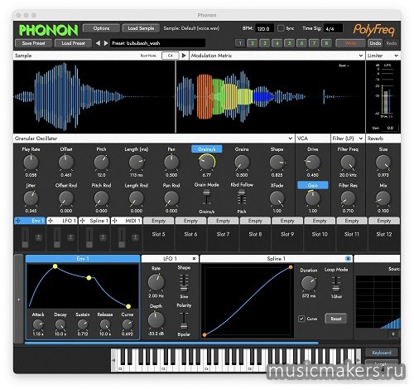Toggle preset slot 8 button
The height and width of the screenshot is (390, 414).
(326, 43)
